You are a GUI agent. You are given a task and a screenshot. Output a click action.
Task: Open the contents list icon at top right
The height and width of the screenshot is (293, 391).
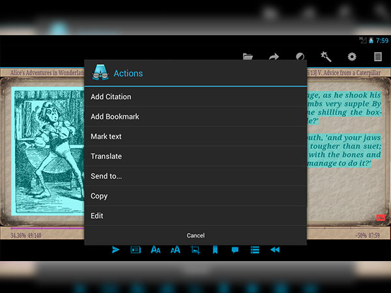pos(378,57)
